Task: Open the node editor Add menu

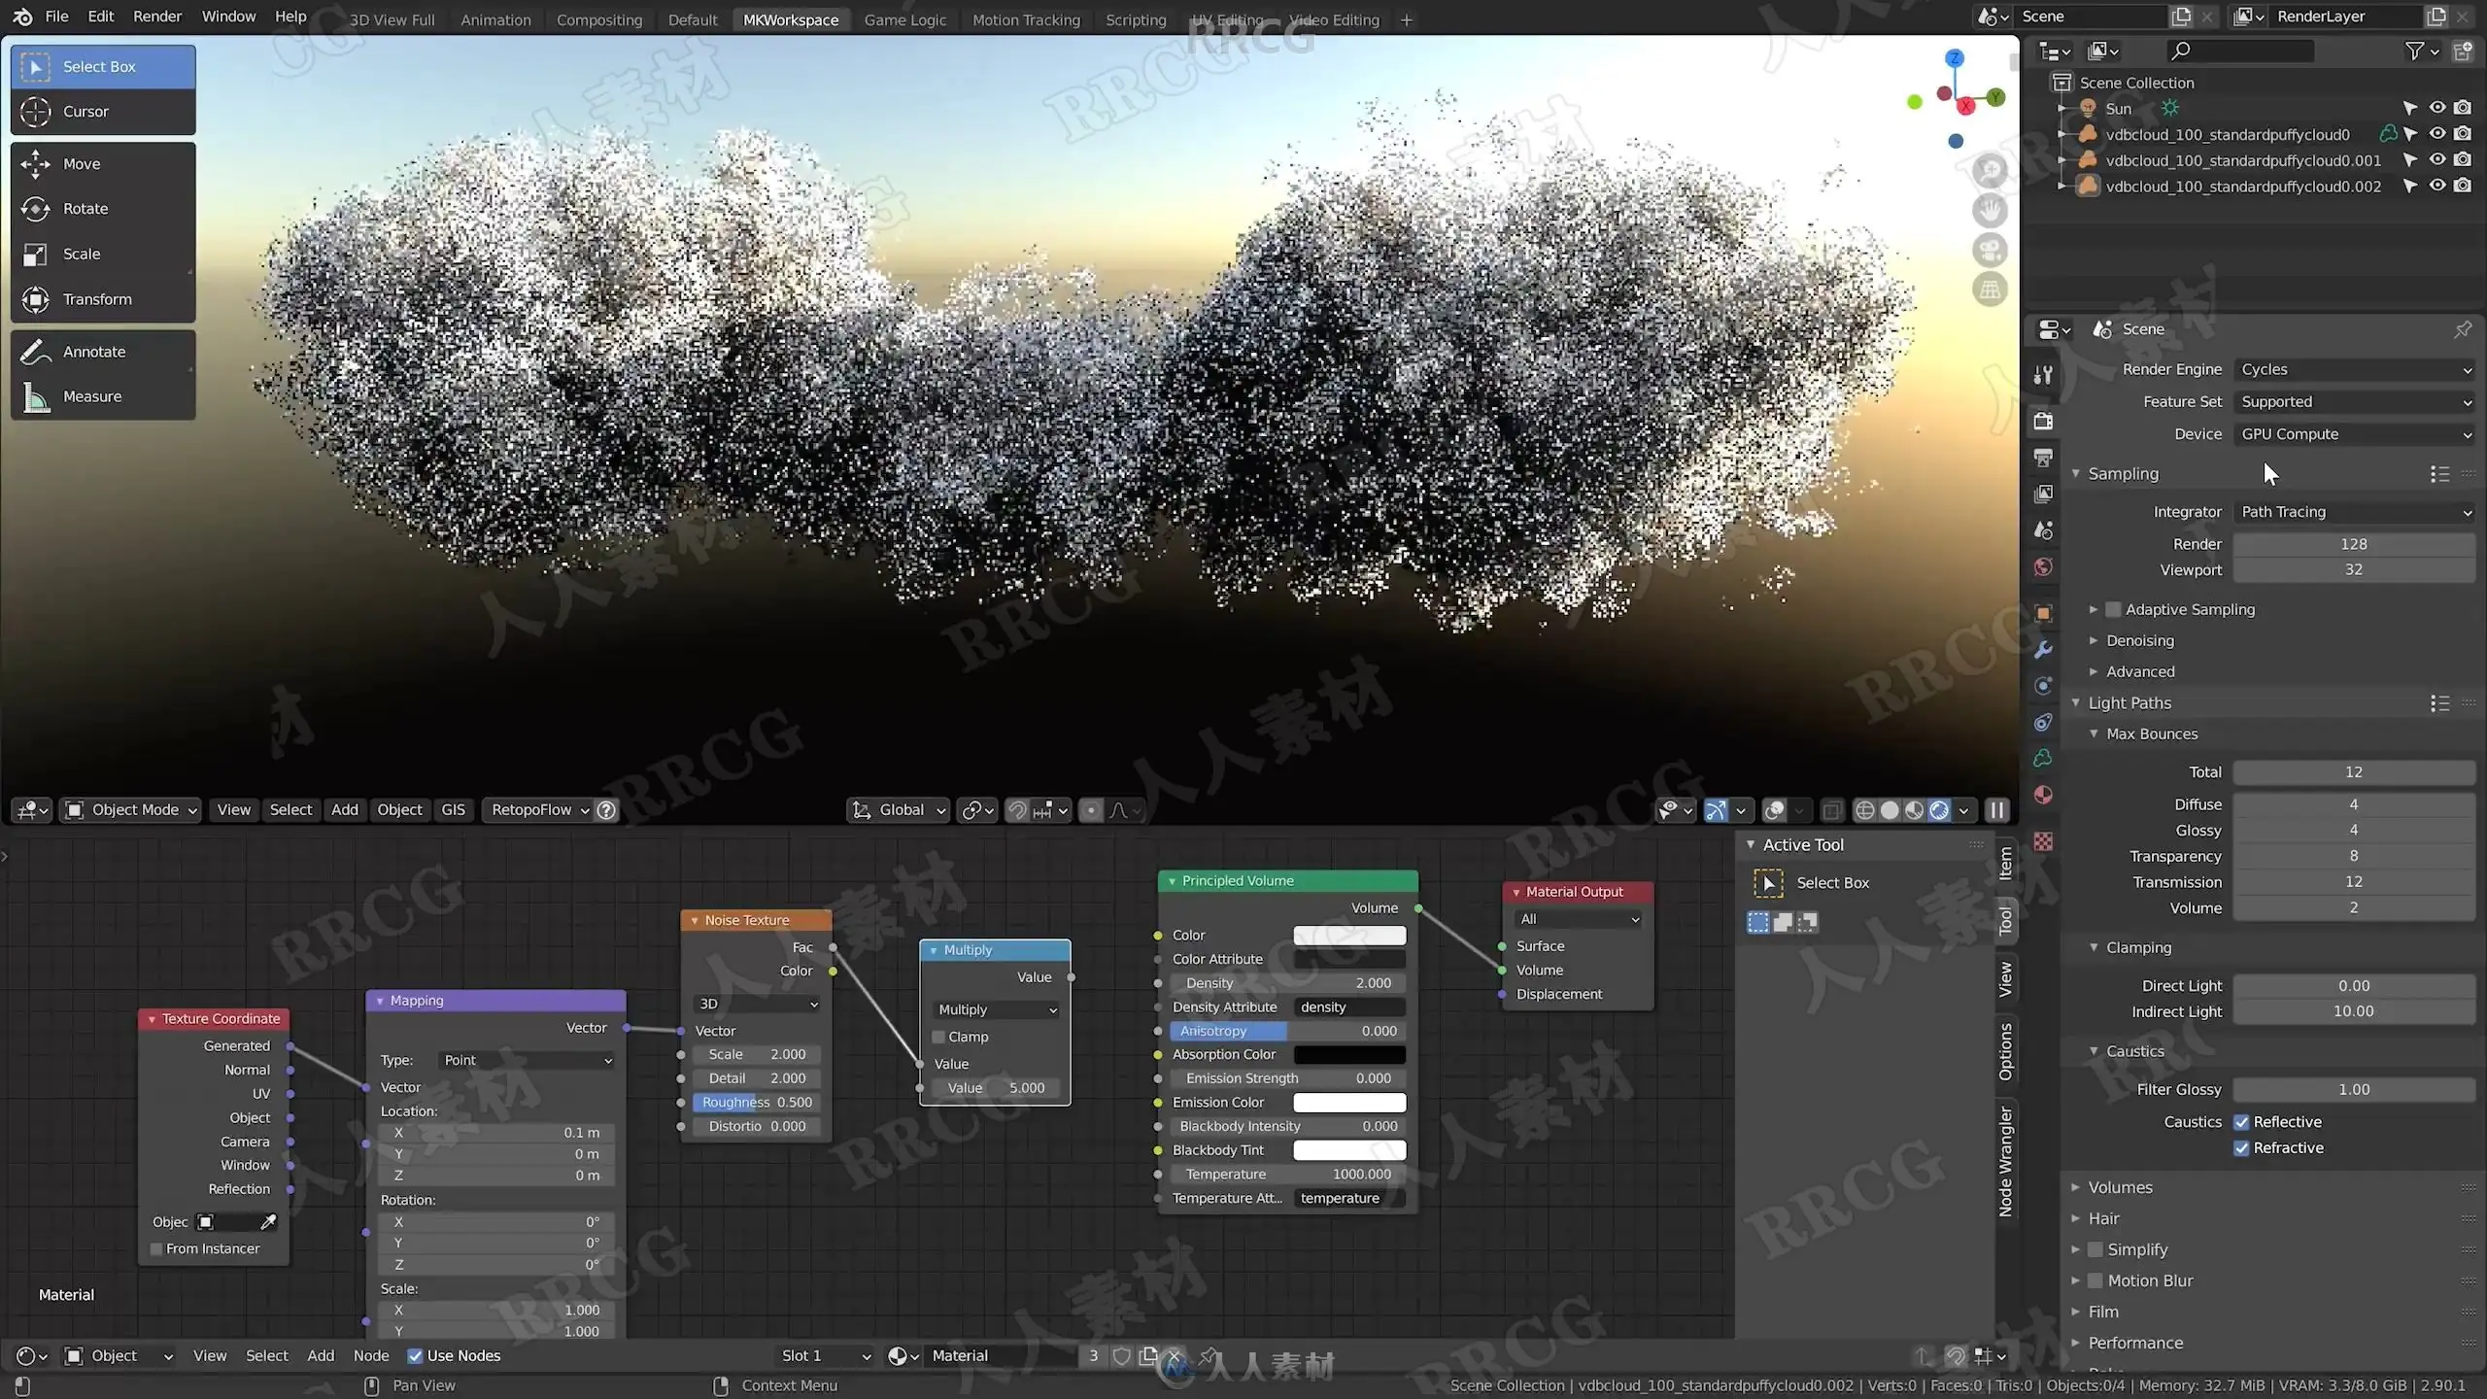Action: click(321, 1356)
